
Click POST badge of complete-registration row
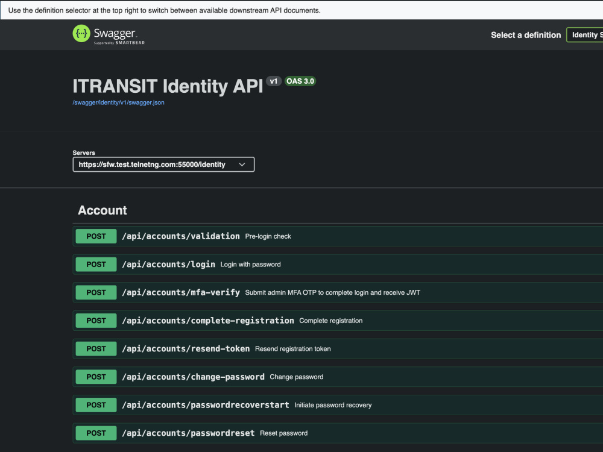pyautogui.click(x=96, y=321)
